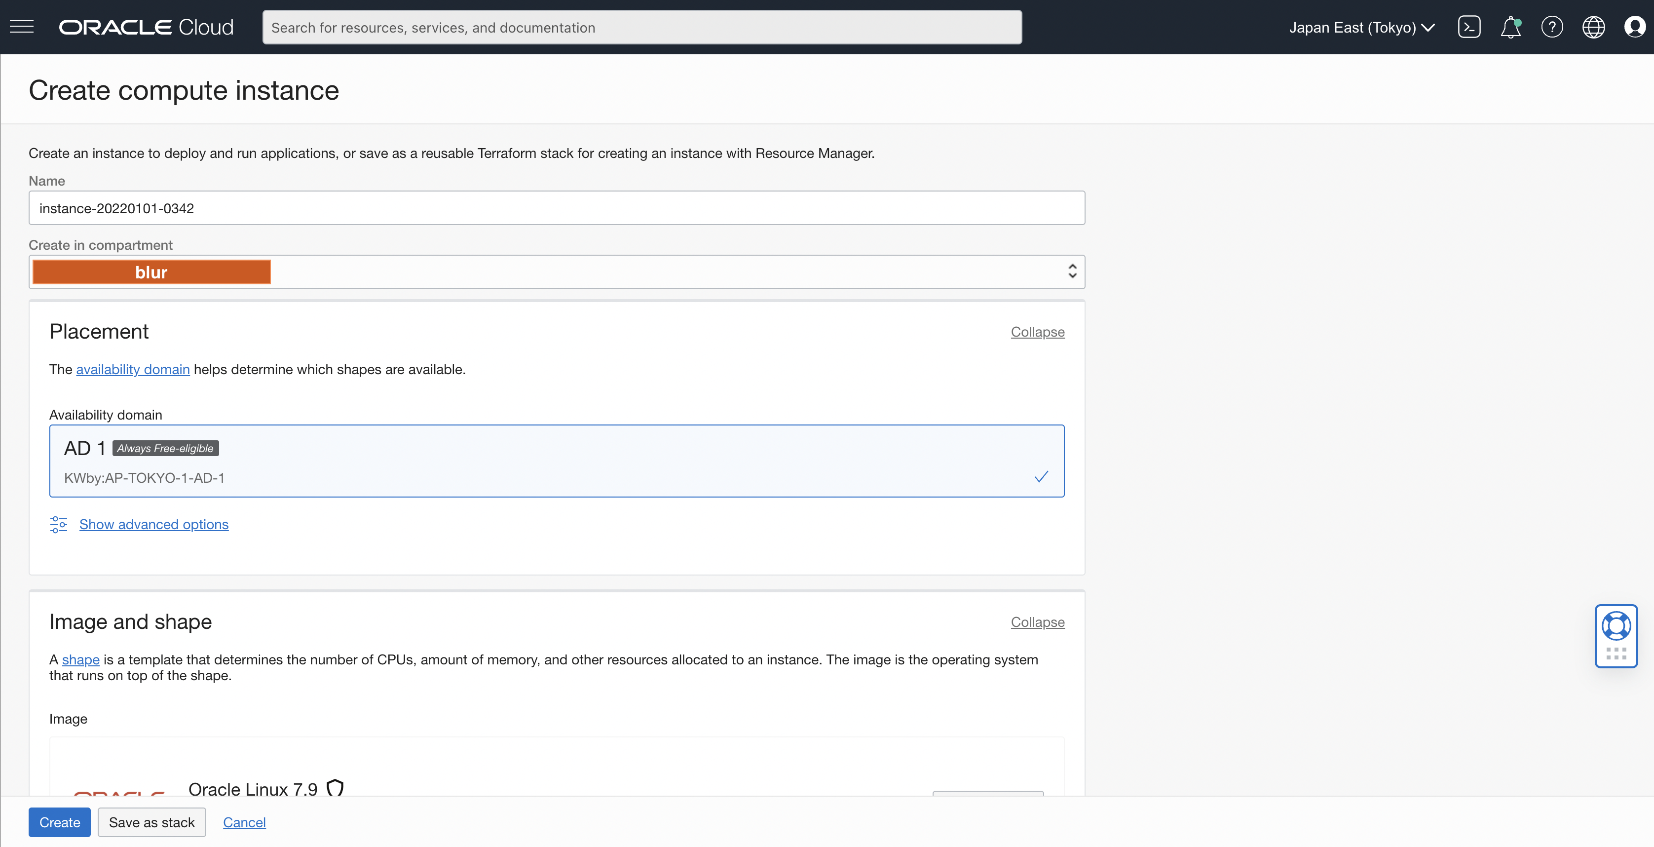1654x847 pixels.
Task: Open the Japan East (Tokyo) region dropdown
Action: pyautogui.click(x=1360, y=28)
